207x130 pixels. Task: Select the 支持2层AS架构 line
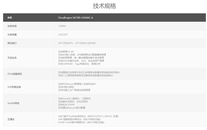pyautogui.click(x=68, y=87)
